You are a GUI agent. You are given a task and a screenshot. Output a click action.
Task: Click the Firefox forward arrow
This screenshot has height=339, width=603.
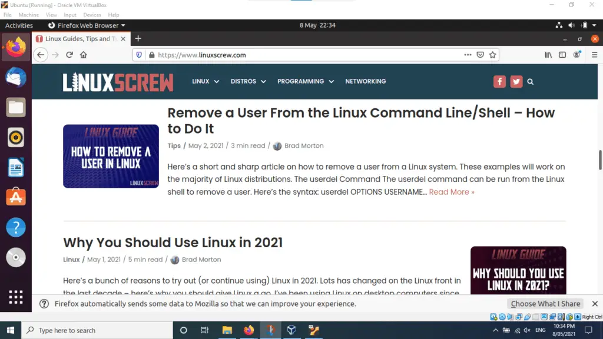click(x=55, y=55)
